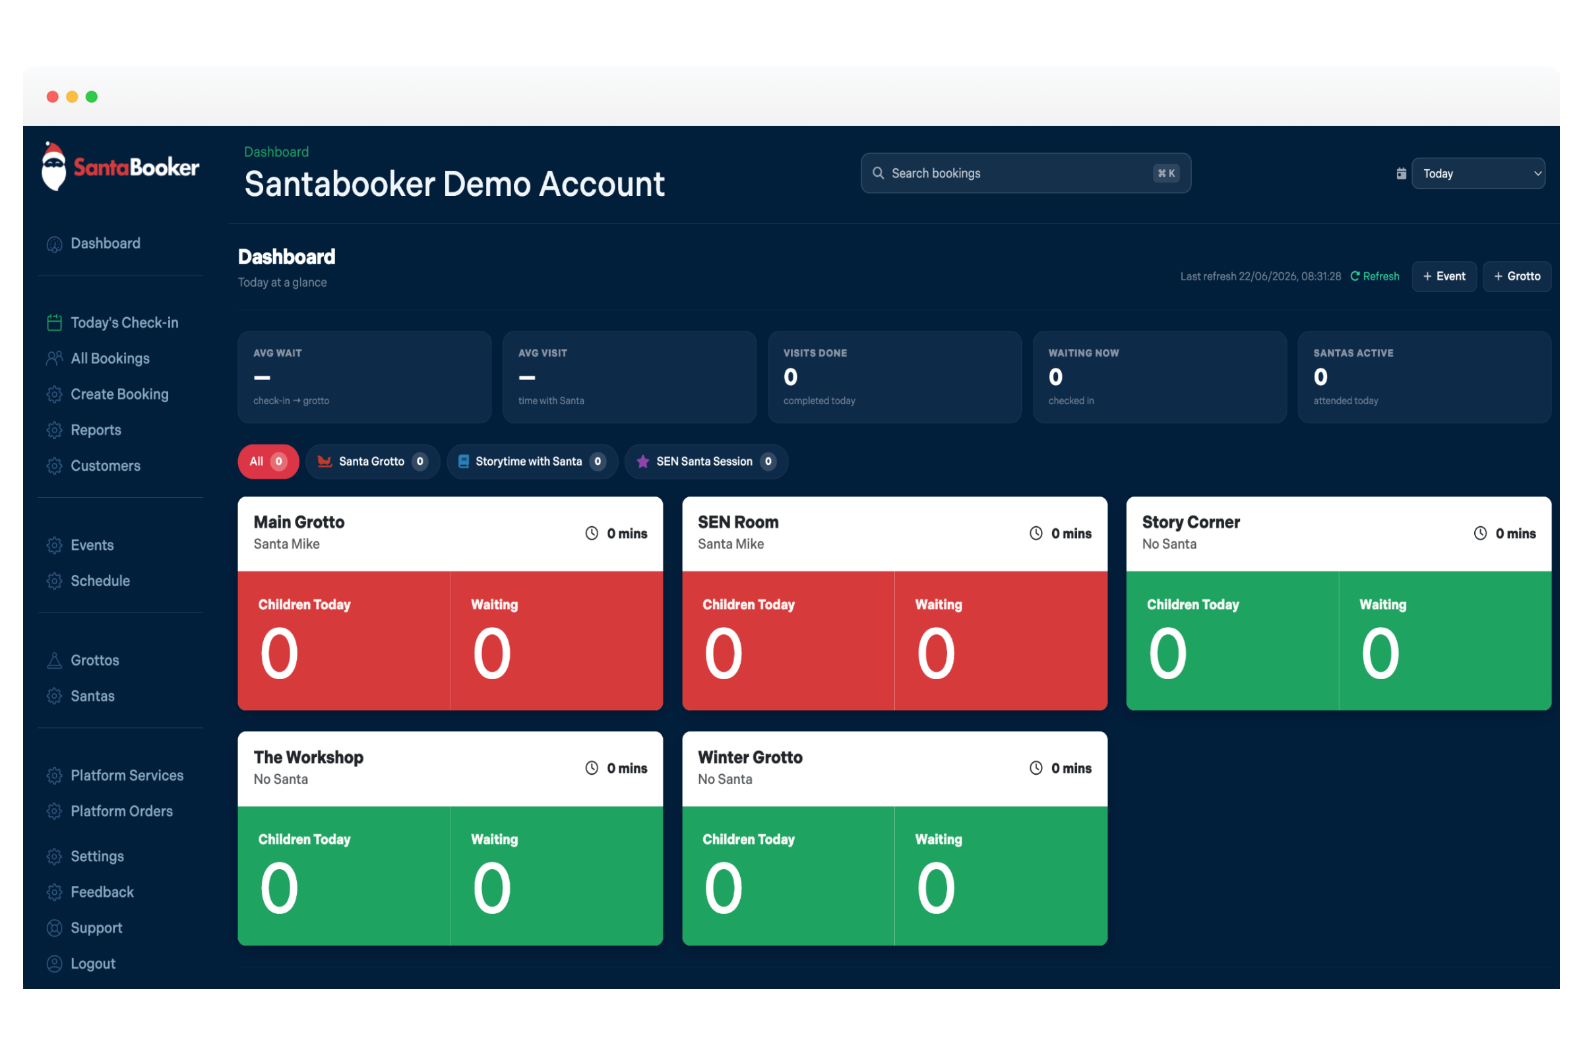The height and width of the screenshot is (1055, 1583).
Task: Open the SEN Room card
Action: [x=894, y=603]
